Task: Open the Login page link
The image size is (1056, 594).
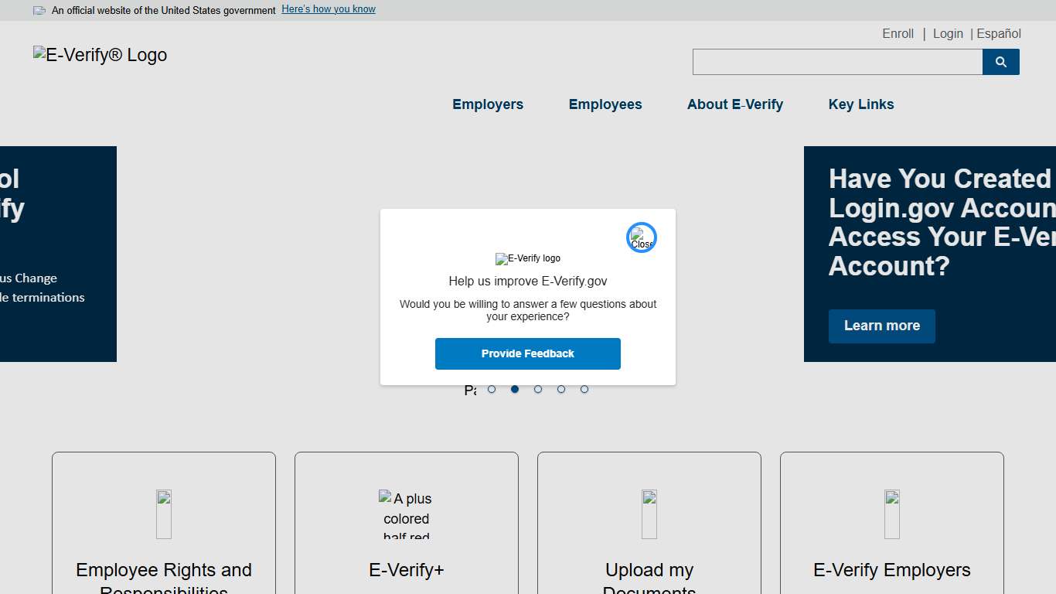Action: coord(948,33)
